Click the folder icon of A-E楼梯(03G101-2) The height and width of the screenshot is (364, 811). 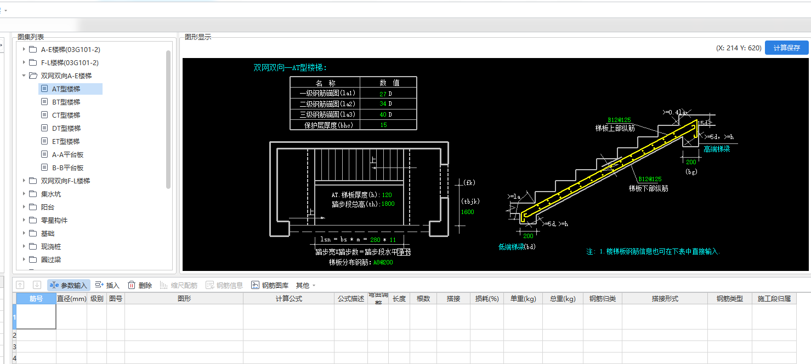[x=33, y=49]
